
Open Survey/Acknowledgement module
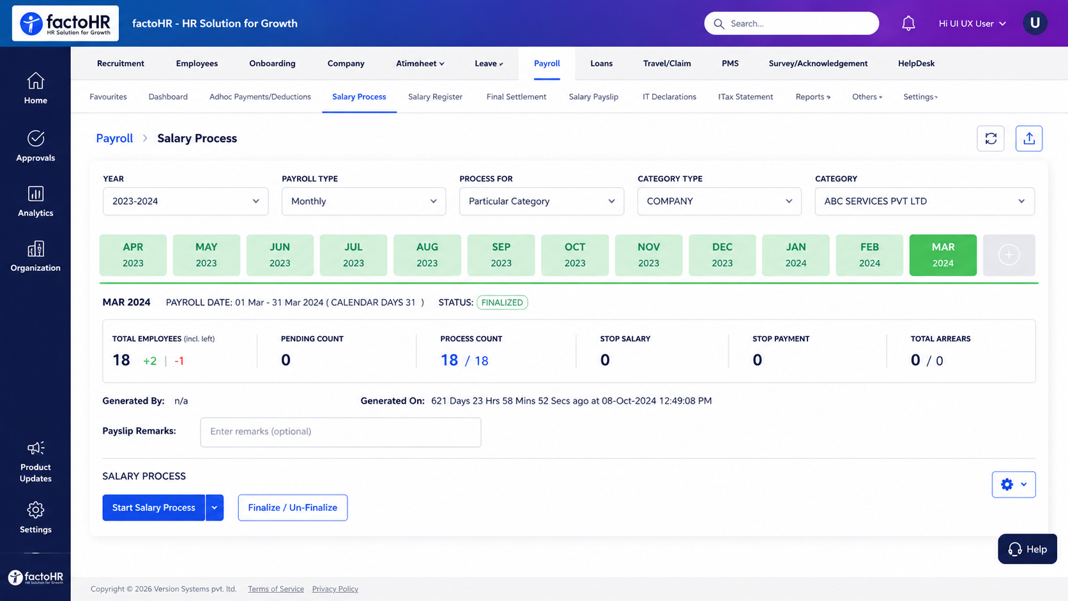click(818, 63)
